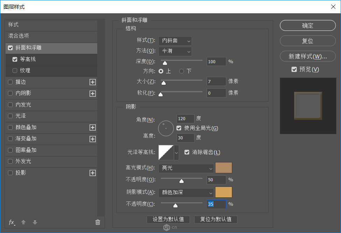Click the 确定 button
The image size is (341, 233).
click(308, 26)
